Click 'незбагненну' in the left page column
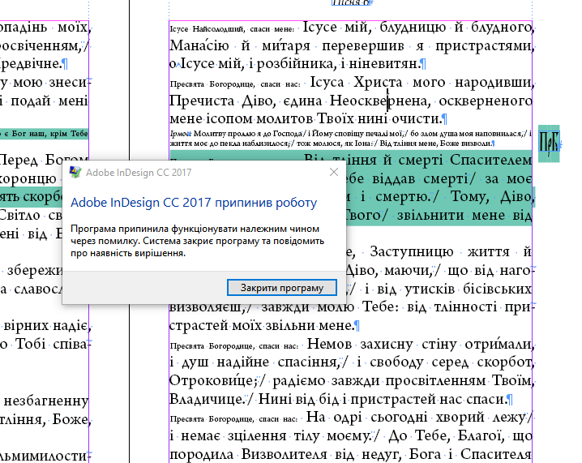This screenshot has width=582, height=463. (x=46, y=401)
